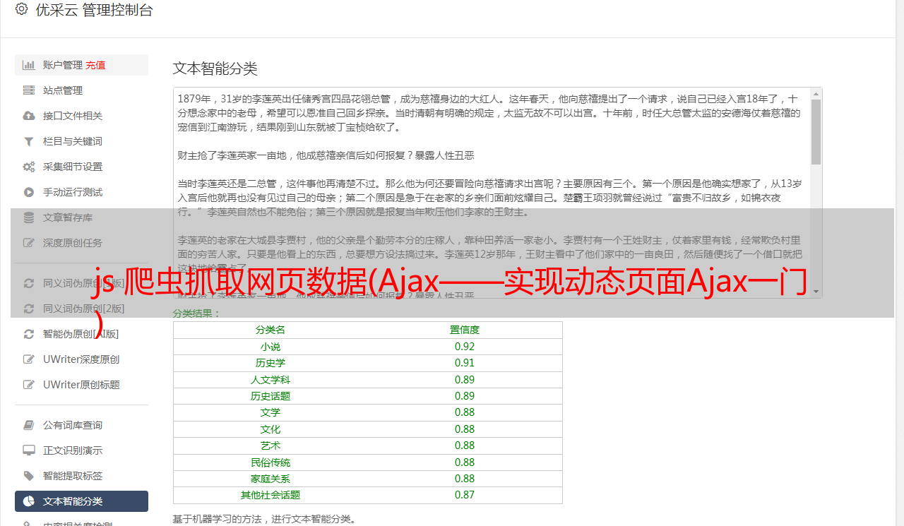Screen dimensions: 904x526
Task: Click the edit icon for UWriter深度原创
Action: tap(29, 359)
